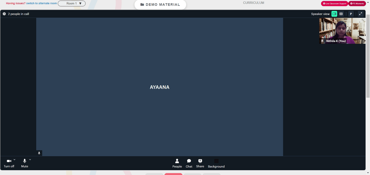Enter fullscreen with the expand arrows icon

coord(360,14)
